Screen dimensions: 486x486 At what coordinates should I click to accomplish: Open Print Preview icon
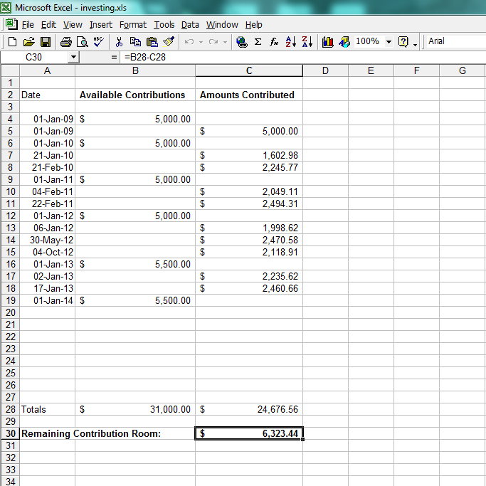[83, 41]
